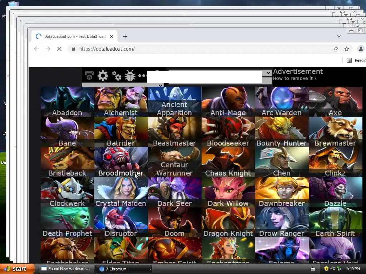Select the DotaLoadout.com tab

point(74,36)
